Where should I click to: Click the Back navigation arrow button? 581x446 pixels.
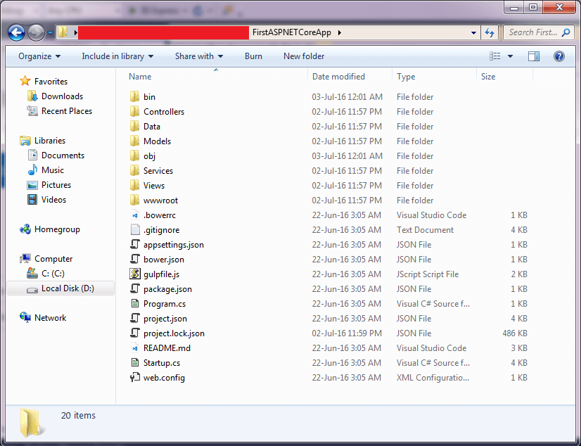click(16, 32)
